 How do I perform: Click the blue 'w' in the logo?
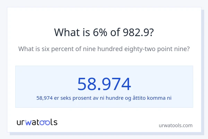[28, 122]
